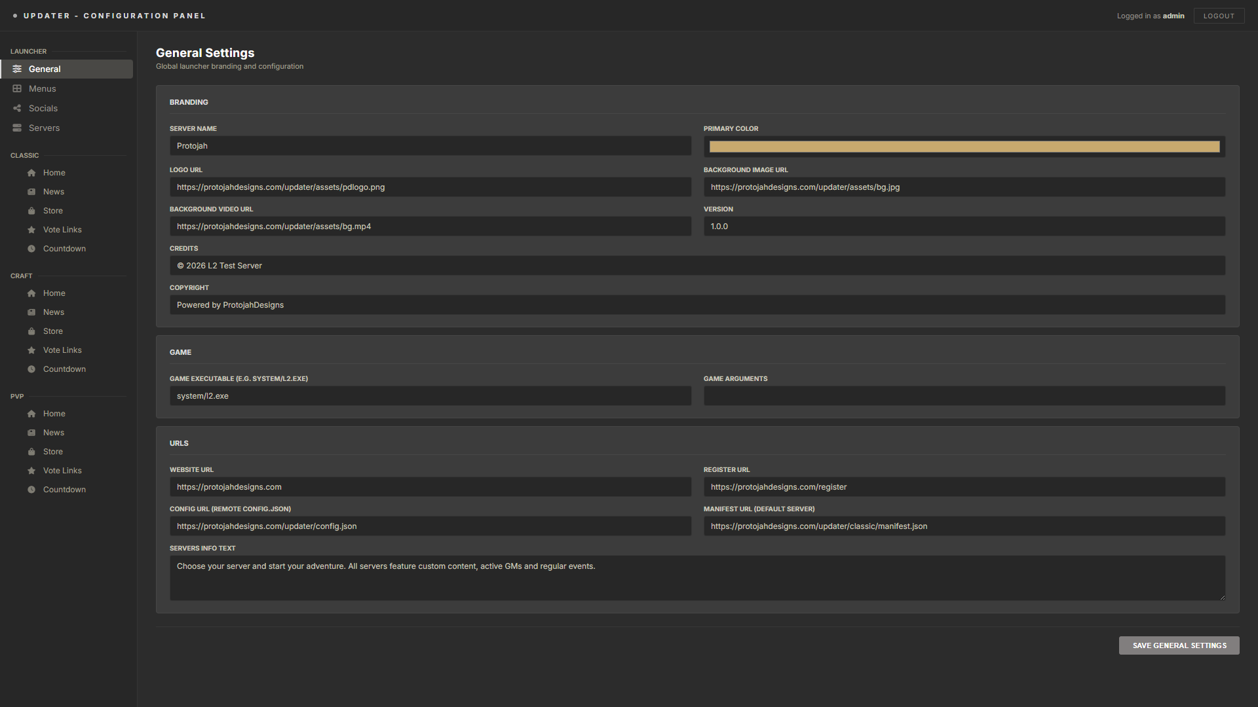
Task: Open PvP Store page
Action: [67, 452]
